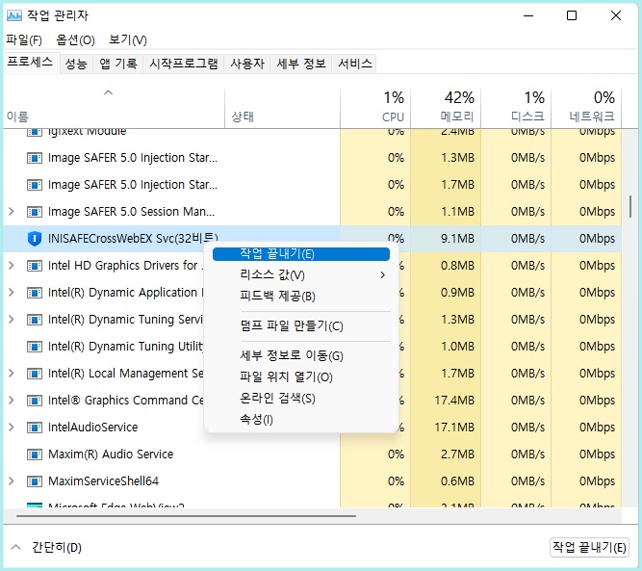Select 파일 위치 열기(O) menu entry
642x571 pixels.
click(x=301, y=376)
